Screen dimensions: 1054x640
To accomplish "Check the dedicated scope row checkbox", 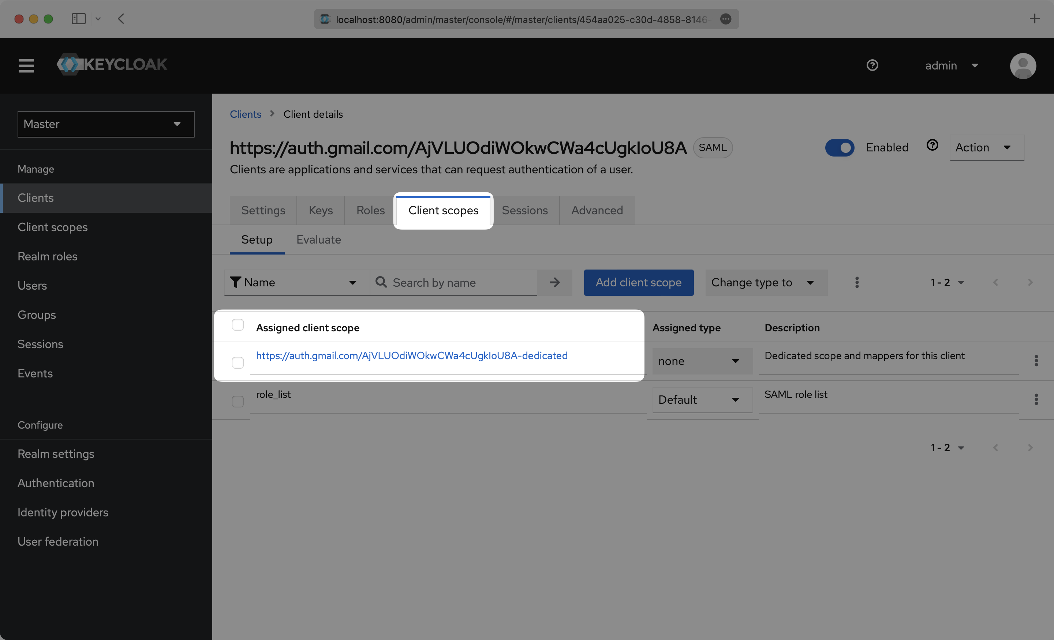I will pos(237,362).
